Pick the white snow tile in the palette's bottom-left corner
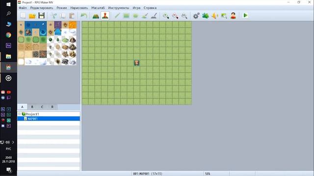The width and height of the screenshot is (314, 176). click(x=21, y=62)
